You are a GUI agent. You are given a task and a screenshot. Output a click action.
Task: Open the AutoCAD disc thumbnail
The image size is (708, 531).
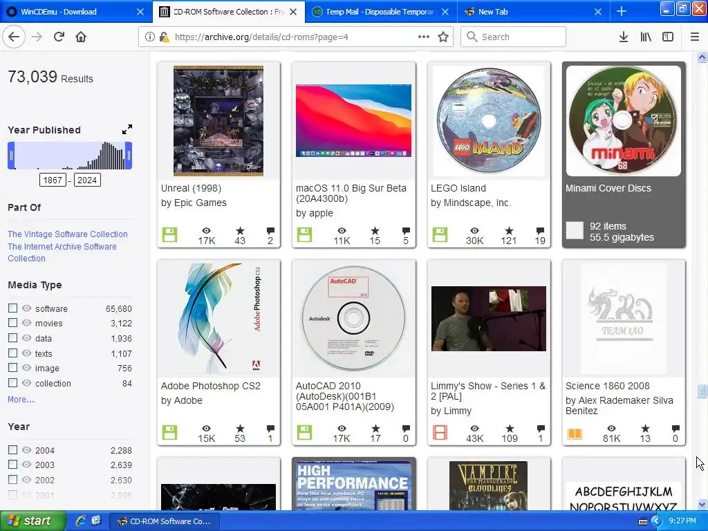[x=353, y=319]
